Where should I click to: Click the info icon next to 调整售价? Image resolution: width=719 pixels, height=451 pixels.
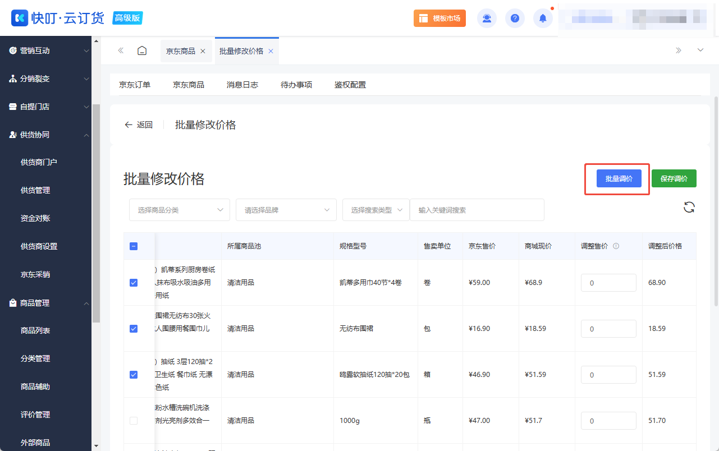tap(616, 246)
